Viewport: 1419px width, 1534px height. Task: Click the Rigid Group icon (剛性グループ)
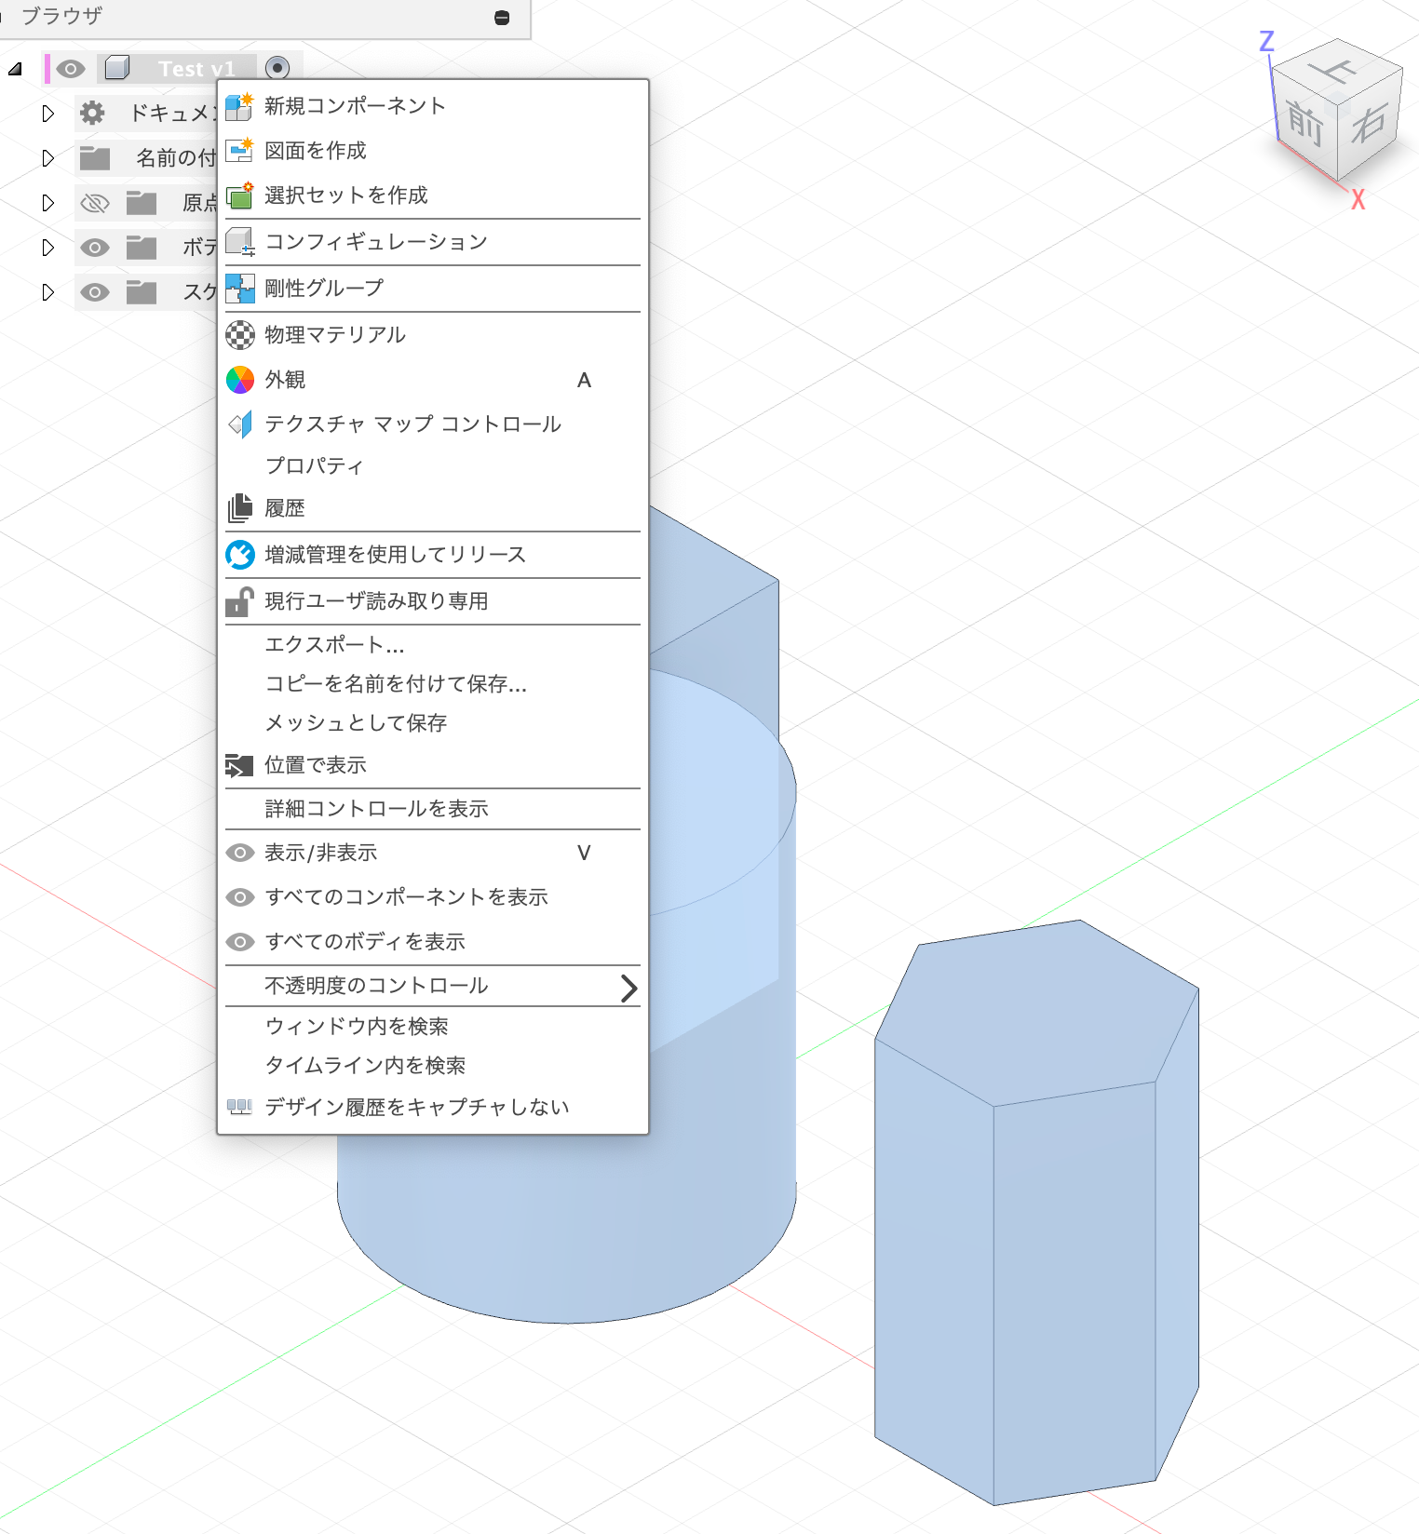240,289
